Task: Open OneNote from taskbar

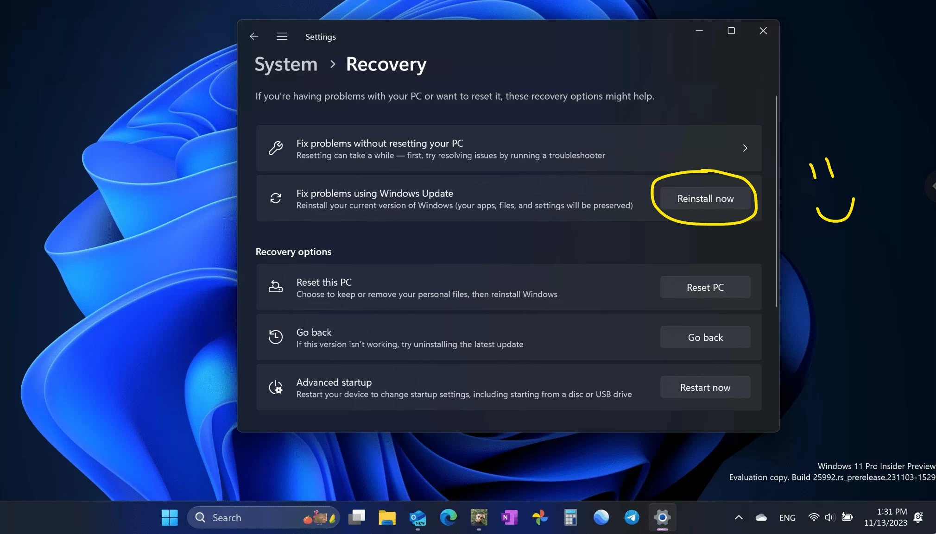Action: (x=509, y=517)
